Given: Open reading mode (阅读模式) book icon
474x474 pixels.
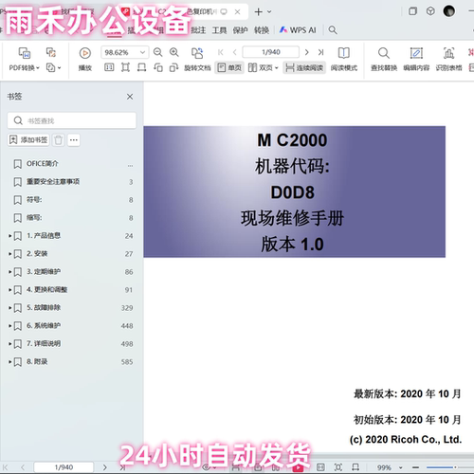Looking at the screenshot, I should click(x=343, y=53).
